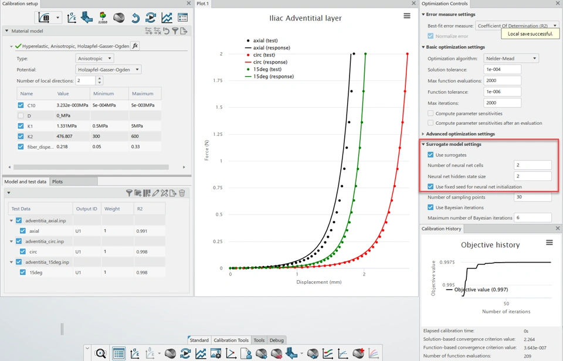Click the stress-strain curve icon in top toolbar

point(72,18)
